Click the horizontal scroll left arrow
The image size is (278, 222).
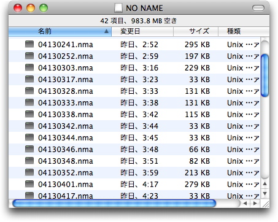(x=245, y=204)
